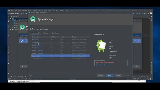Open the TODO tool window

pyautogui.click(x=20, y=77)
